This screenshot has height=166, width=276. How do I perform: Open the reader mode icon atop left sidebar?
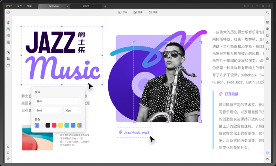coord(8,12)
